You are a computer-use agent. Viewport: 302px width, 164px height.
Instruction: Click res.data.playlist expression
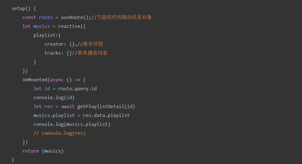coord(106,115)
